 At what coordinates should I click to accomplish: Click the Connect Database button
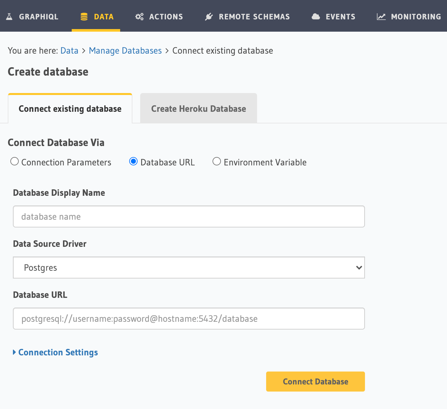315,381
